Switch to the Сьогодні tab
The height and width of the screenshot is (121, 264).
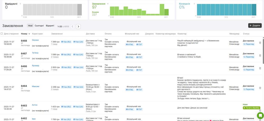39,26
